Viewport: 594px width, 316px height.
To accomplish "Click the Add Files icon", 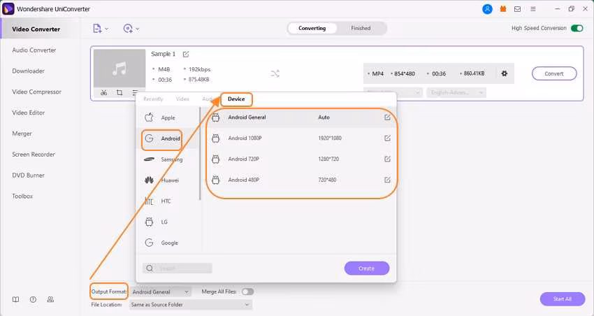I will (x=97, y=29).
